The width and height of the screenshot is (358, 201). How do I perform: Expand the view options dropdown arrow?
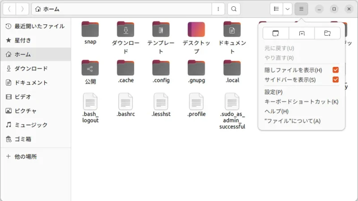point(288,9)
